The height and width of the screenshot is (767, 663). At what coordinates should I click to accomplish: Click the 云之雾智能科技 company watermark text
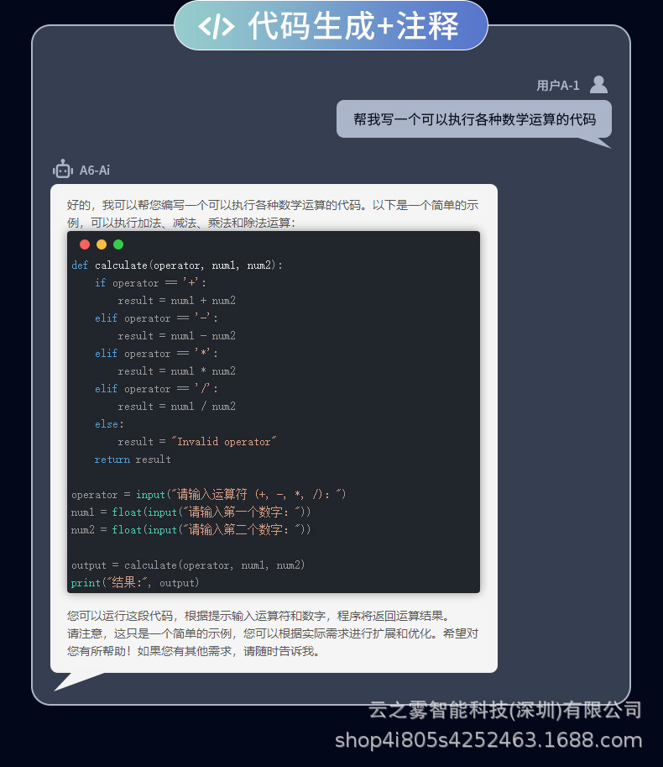tap(505, 710)
